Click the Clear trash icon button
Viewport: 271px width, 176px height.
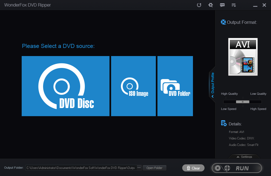(188, 168)
